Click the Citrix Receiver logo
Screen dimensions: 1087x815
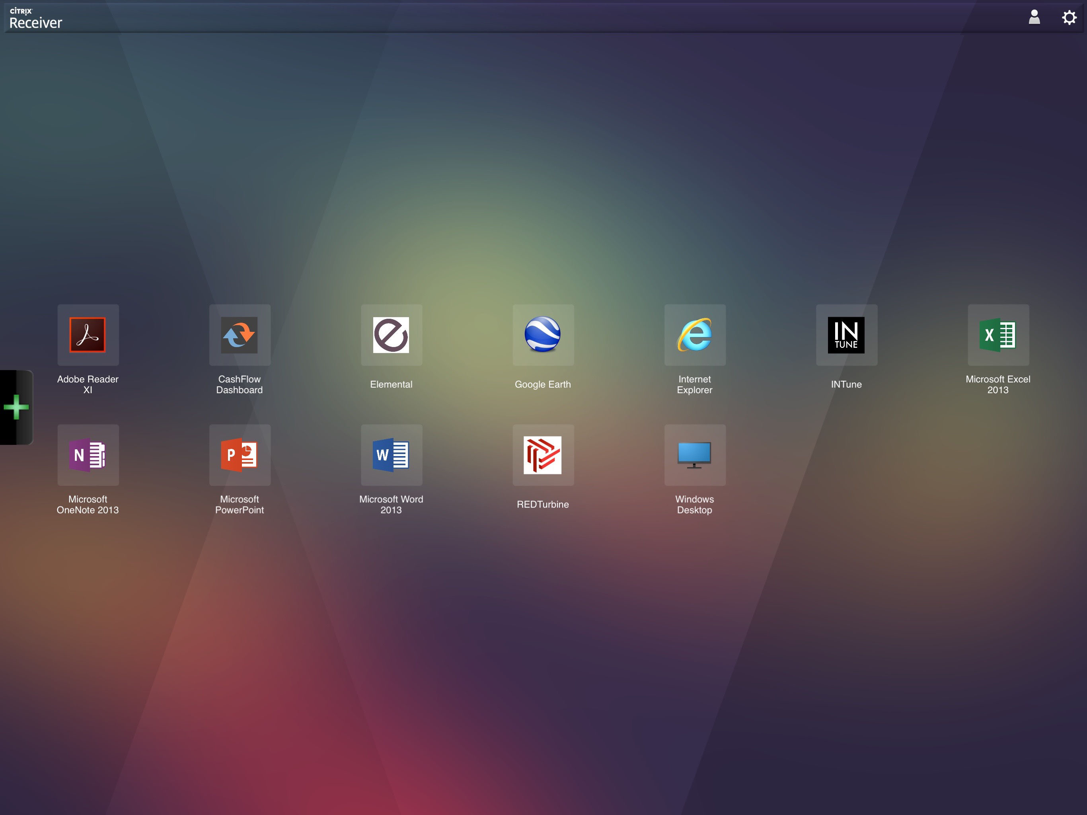point(35,18)
